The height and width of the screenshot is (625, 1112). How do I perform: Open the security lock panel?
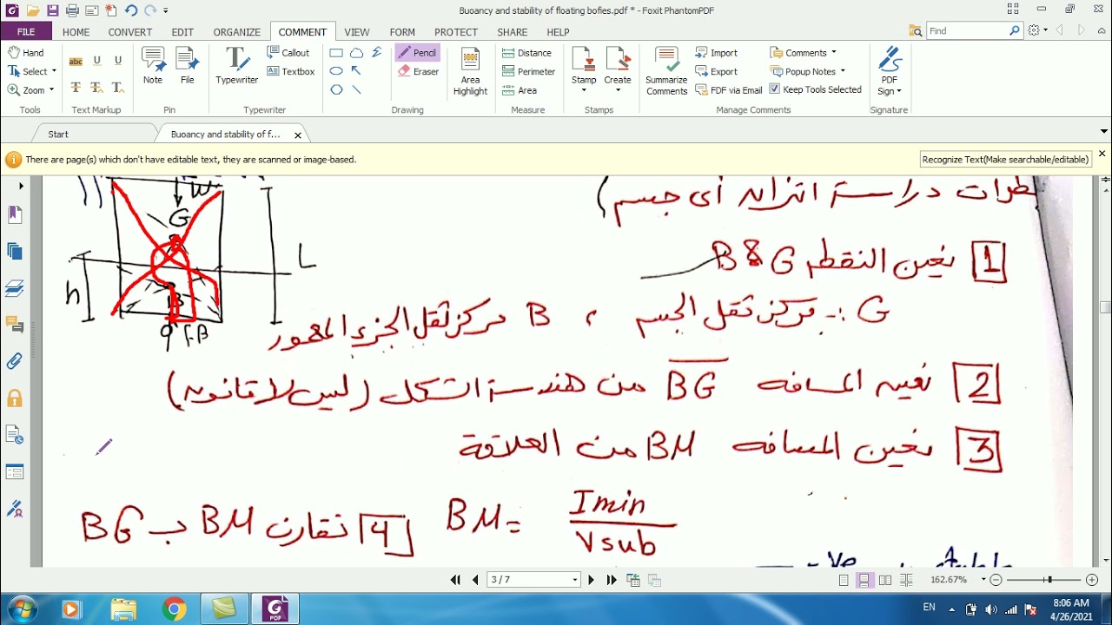point(14,398)
